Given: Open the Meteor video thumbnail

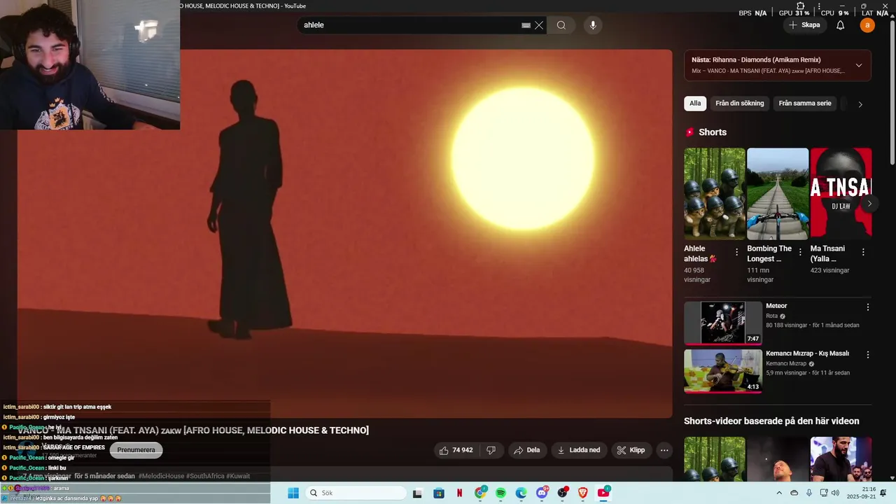Looking at the screenshot, I should pyautogui.click(x=723, y=323).
